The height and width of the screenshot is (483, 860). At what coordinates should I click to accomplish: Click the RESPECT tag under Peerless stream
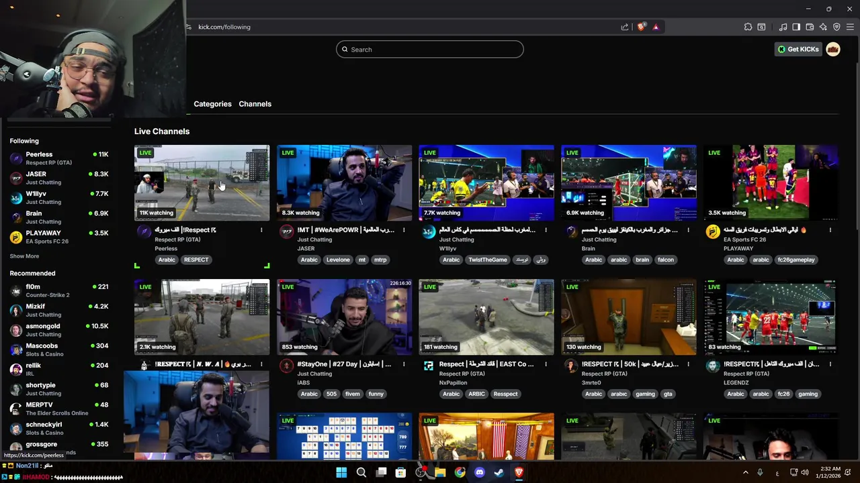click(x=196, y=260)
